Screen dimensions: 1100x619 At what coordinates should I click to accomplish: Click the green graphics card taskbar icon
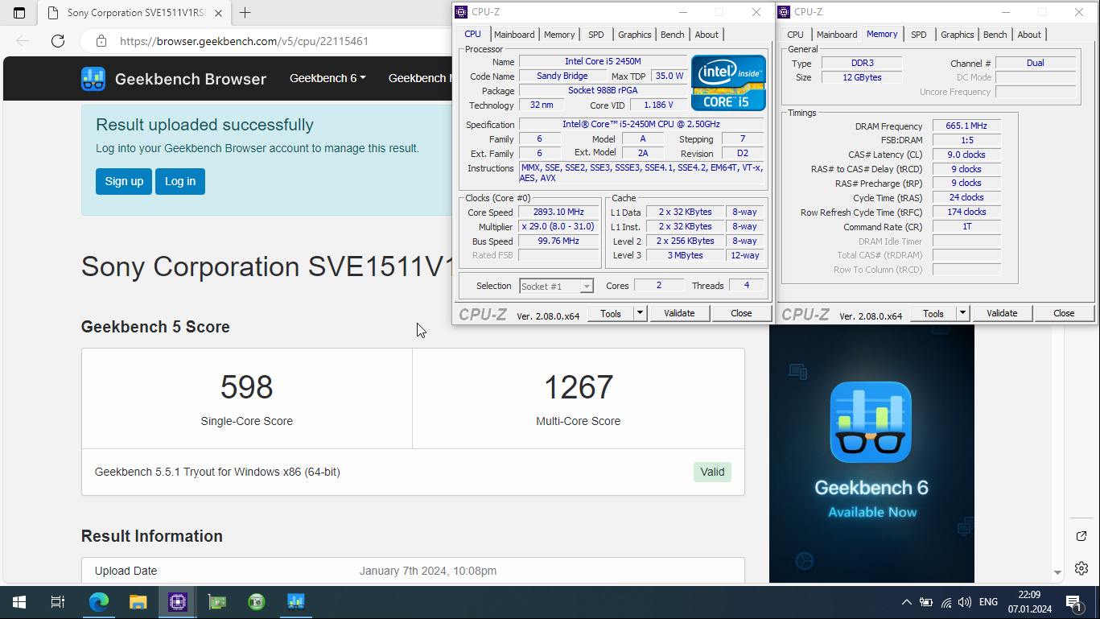coord(217,602)
